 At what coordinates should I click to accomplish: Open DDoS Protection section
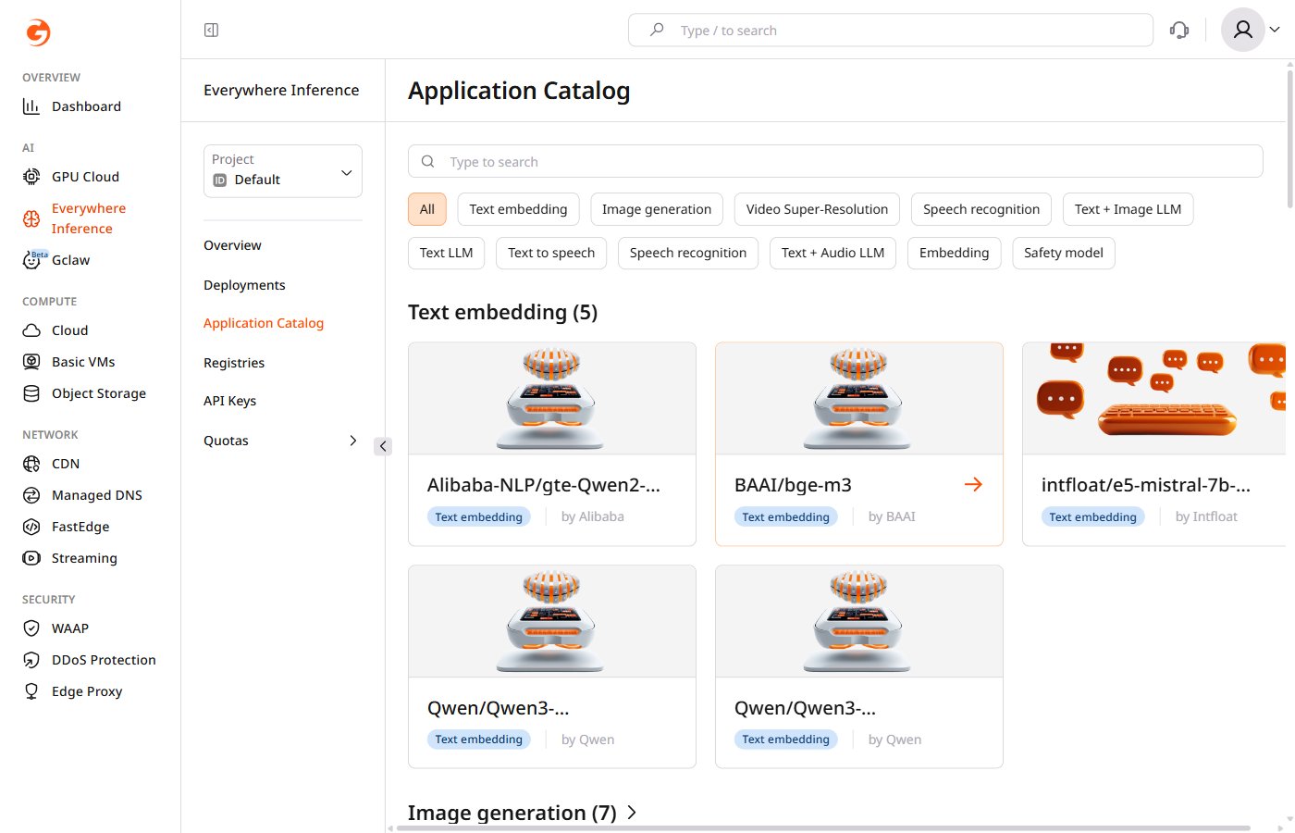104,660
